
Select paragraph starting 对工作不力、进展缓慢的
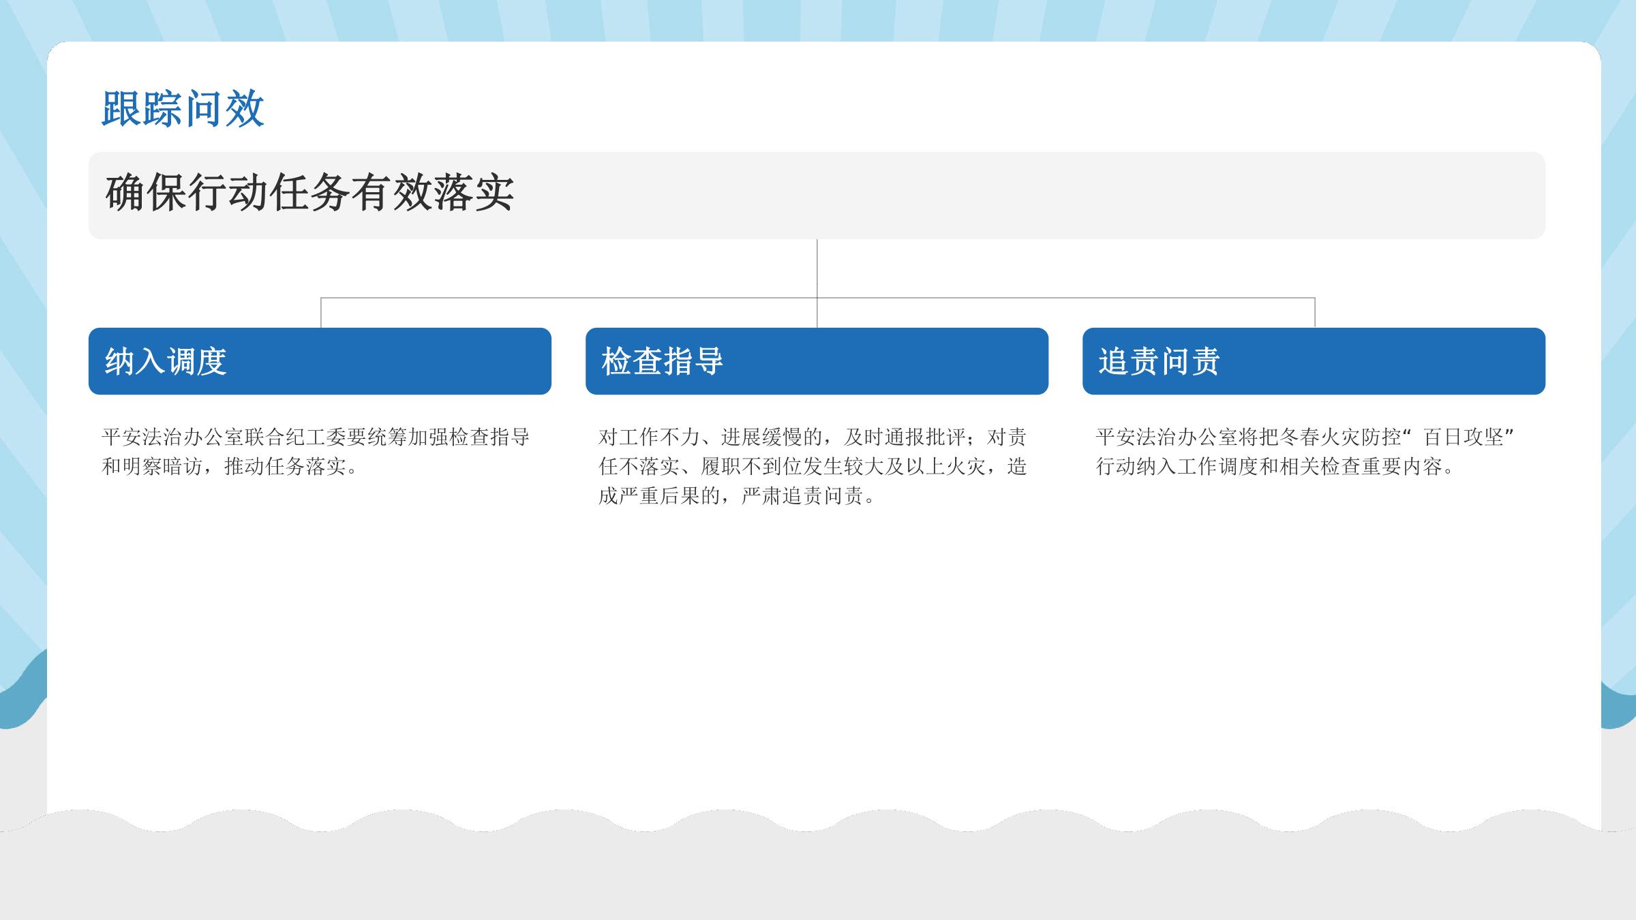pyautogui.click(x=813, y=466)
